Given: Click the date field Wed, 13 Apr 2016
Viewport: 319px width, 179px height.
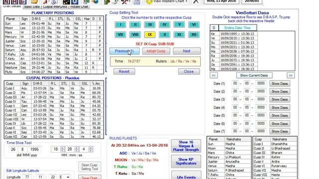Looking at the screenshot, I should pyautogui.click(x=221, y=1).
